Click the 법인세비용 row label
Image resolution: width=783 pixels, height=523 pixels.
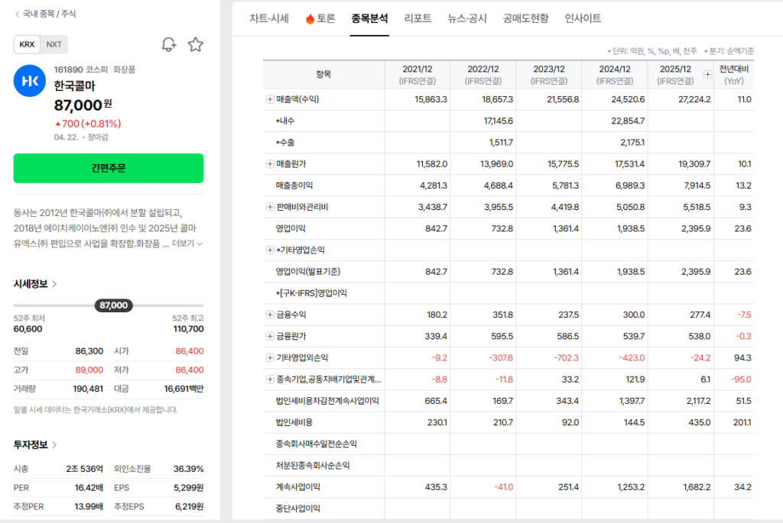point(294,422)
